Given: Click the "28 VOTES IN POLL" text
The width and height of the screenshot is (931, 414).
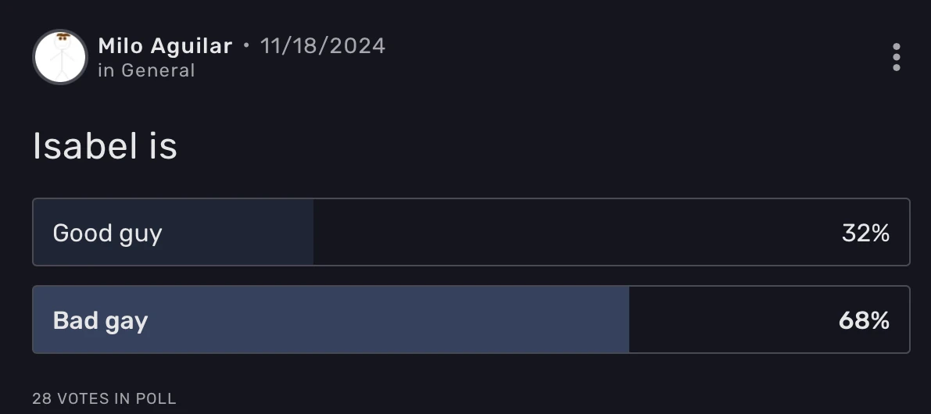Looking at the screenshot, I should pyautogui.click(x=104, y=398).
